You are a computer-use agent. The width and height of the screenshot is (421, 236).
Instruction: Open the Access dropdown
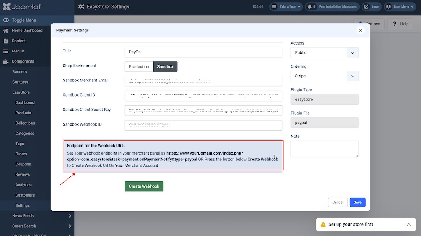[324, 53]
